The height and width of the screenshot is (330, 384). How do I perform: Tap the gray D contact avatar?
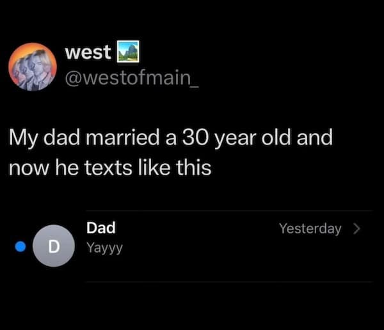tap(54, 246)
